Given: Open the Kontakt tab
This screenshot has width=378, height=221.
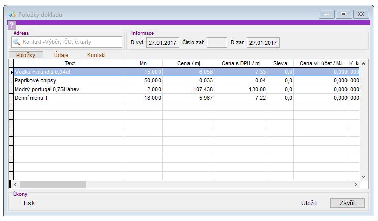Looking at the screenshot, I should [x=97, y=54].
